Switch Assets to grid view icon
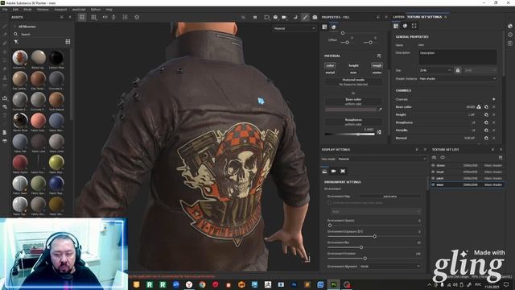The image size is (515, 290). [68, 42]
